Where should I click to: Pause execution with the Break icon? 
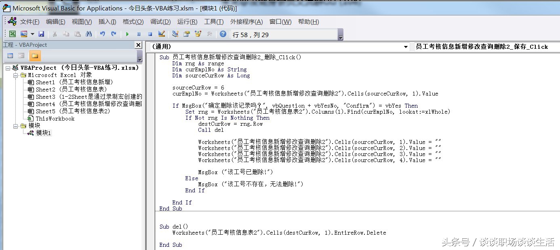tap(139, 34)
